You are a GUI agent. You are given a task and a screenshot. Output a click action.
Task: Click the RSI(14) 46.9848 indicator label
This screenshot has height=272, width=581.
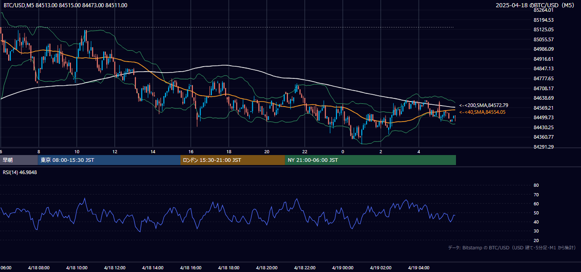click(20, 172)
